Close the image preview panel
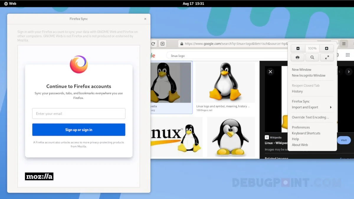Image resolution: width=354 pixels, height=199 pixels. point(270,72)
